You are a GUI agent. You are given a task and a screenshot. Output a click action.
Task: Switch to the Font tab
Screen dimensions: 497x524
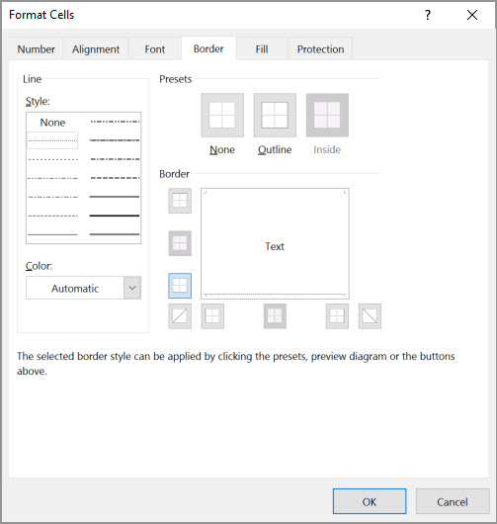tap(155, 49)
